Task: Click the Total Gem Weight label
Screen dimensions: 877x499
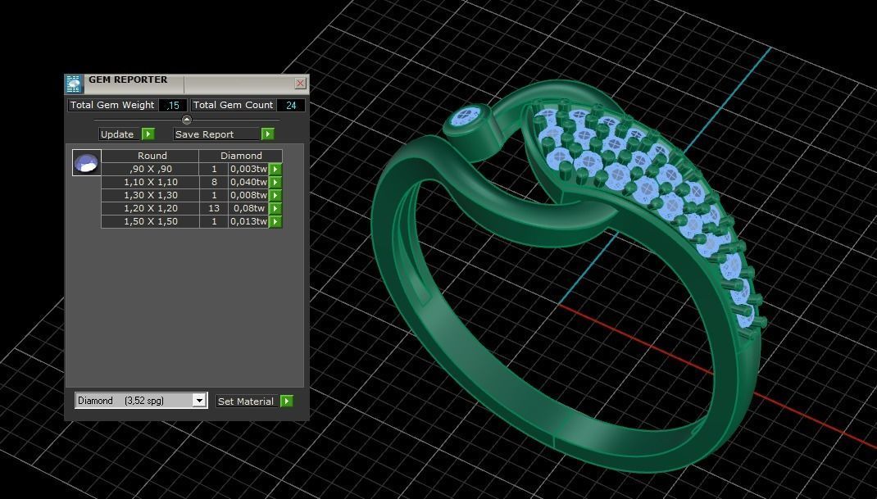Action: [x=112, y=105]
